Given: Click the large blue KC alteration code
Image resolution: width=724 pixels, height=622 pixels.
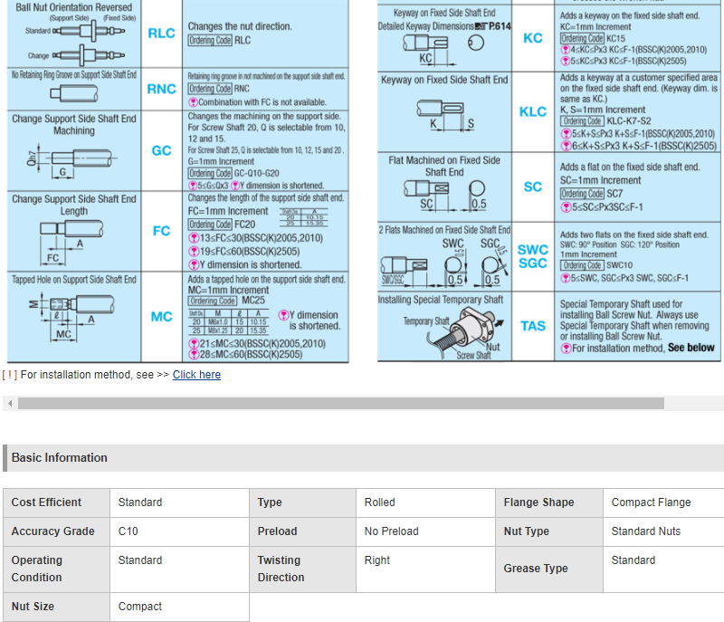Looking at the screenshot, I should (533, 38).
